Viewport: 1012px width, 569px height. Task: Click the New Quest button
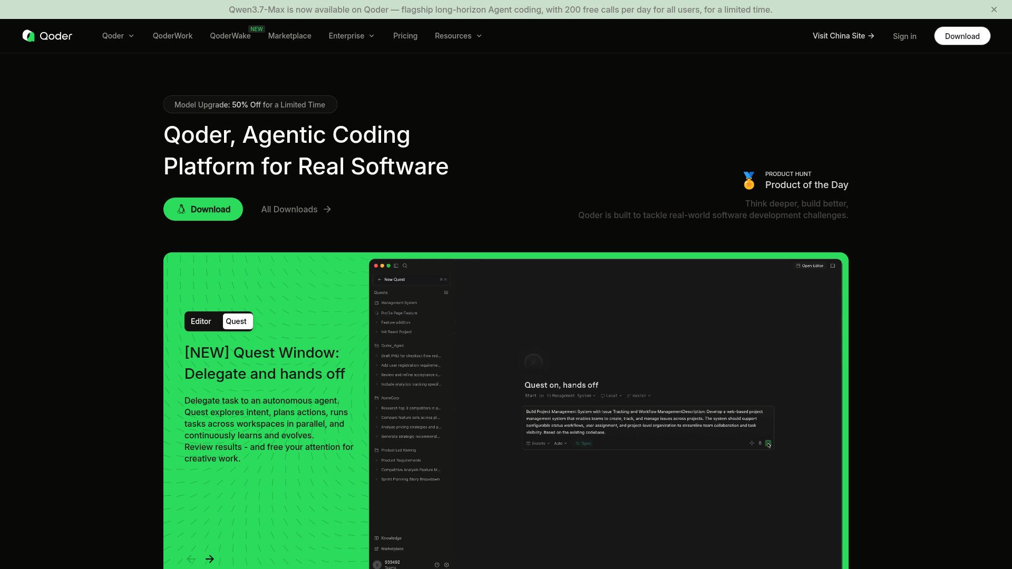(x=412, y=280)
